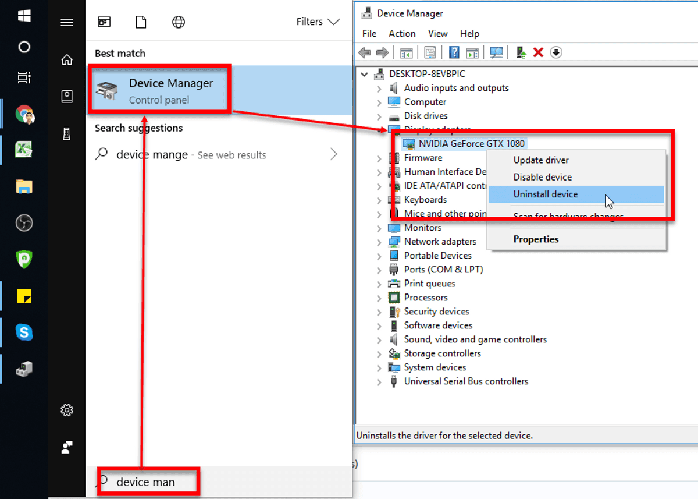The image size is (698, 499).
Task: Toggle the console tree toolbar icon
Action: (406, 52)
